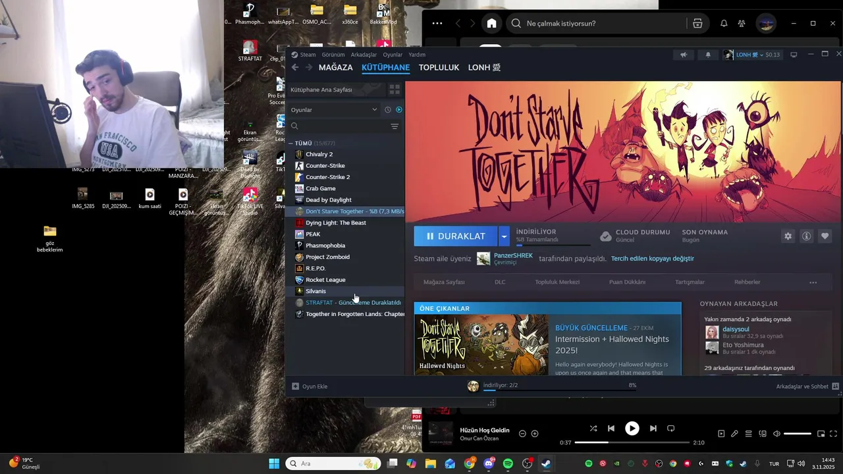The height and width of the screenshot is (474, 843).
Task: Open Spotify now playing view icon
Action: [x=721, y=434]
